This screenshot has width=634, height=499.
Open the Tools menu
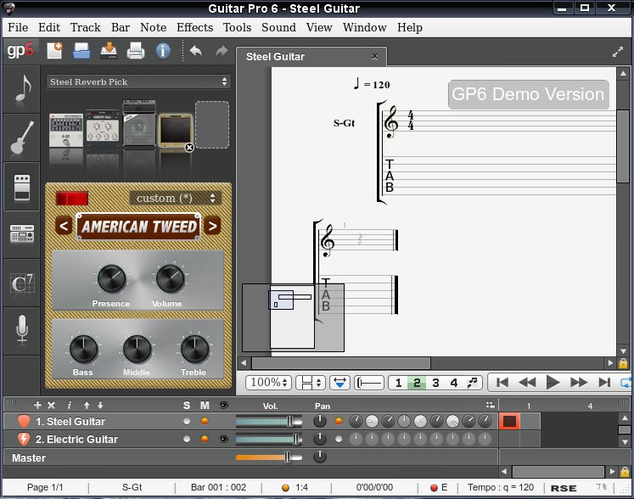(x=238, y=27)
